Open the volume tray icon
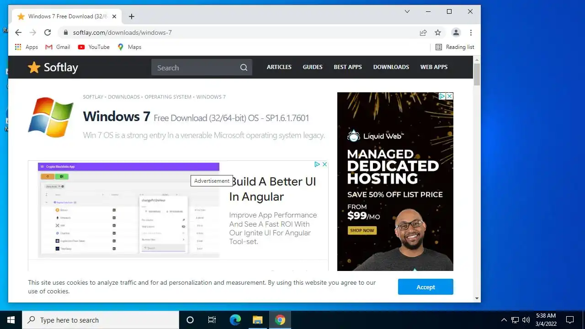Image resolution: width=585 pixels, height=329 pixels. pyautogui.click(x=526, y=320)
